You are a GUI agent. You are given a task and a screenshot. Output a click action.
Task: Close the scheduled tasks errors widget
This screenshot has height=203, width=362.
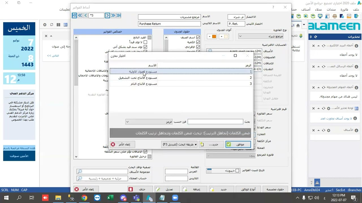pos(313,87)
